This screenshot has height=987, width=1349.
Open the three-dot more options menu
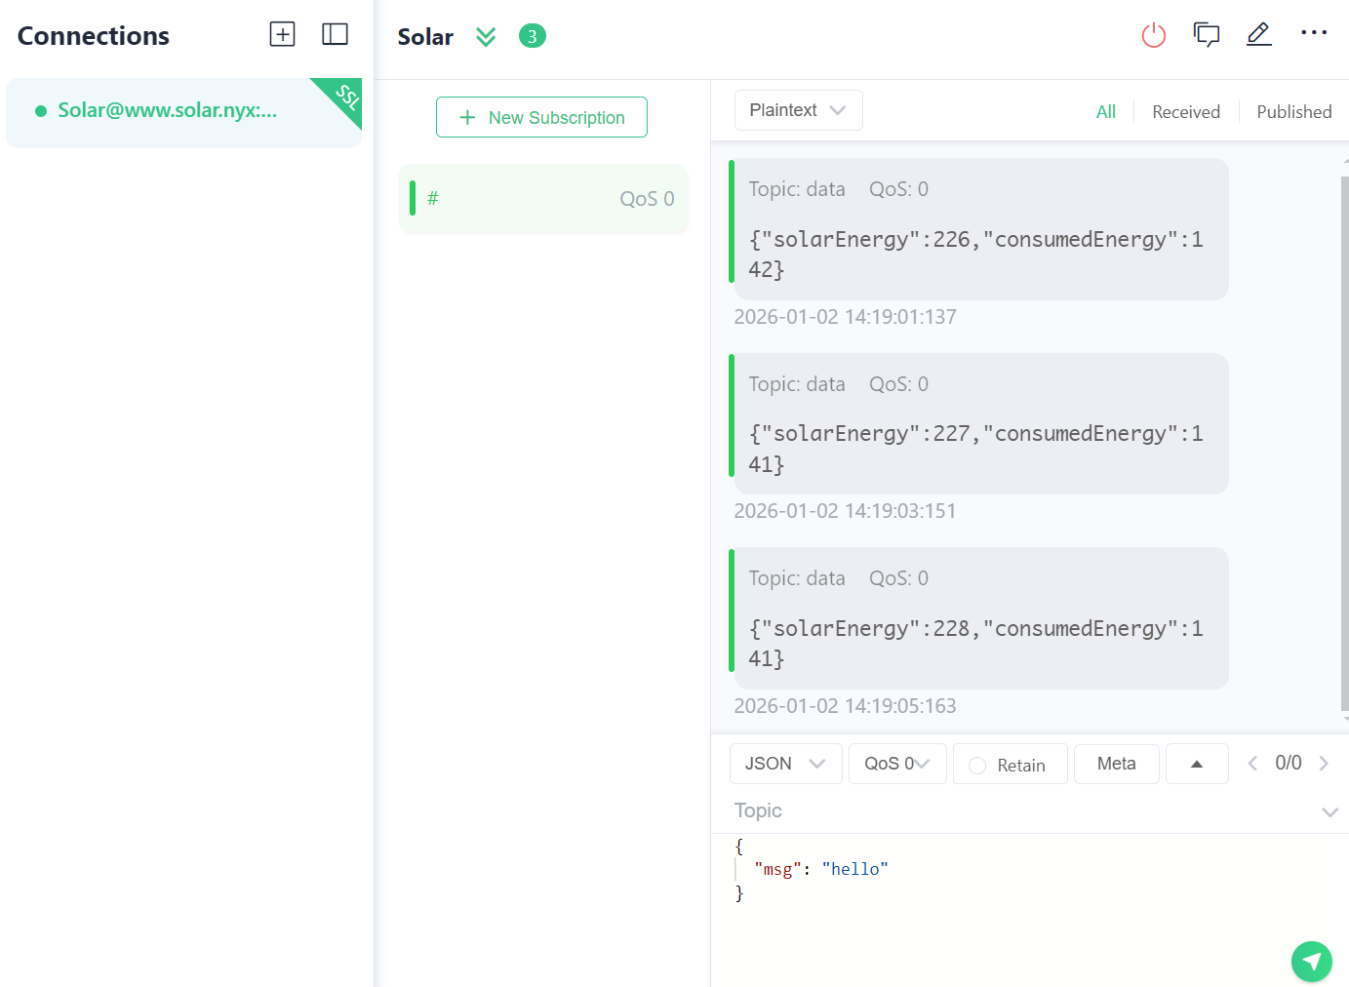coord(1313,33)
